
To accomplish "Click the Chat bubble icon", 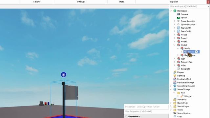I will pos(175,117).
